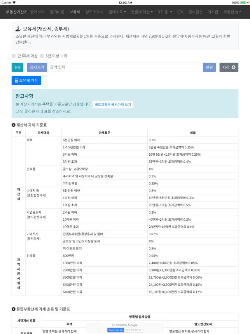Click the info icon beside 종합부동산세 과세 흐름
250x334 pixels.
pos(14,309)
